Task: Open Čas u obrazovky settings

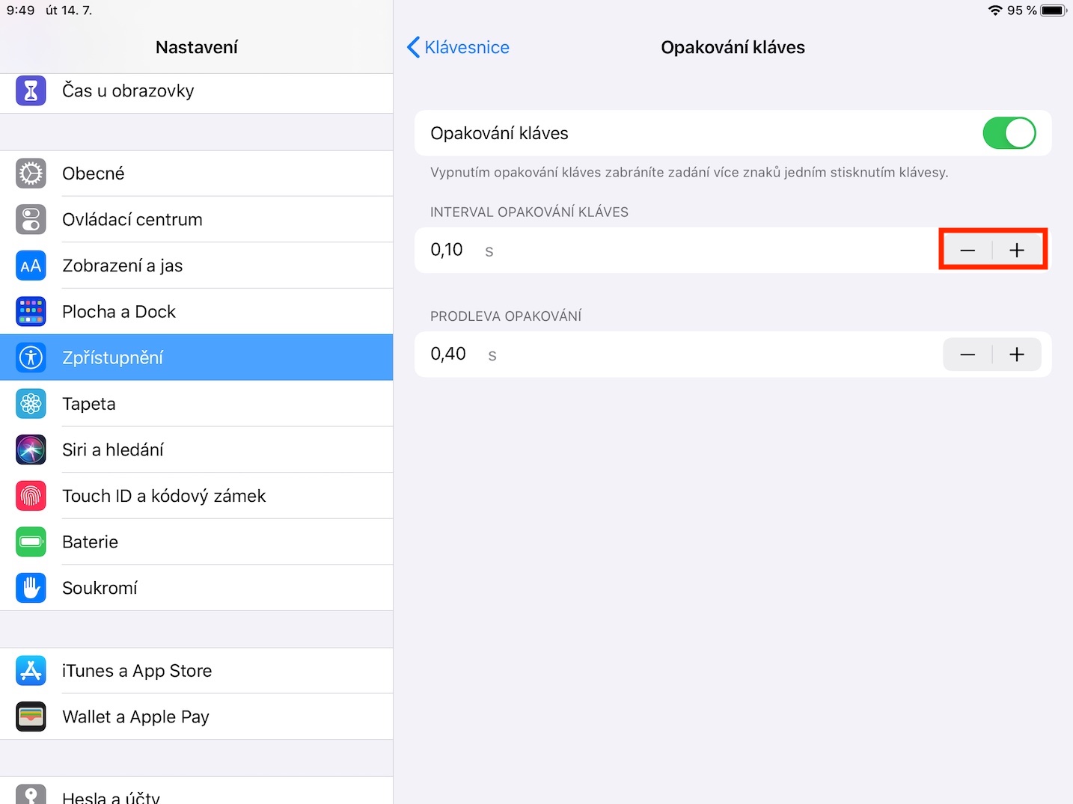Action: click(x=196, y=91)
